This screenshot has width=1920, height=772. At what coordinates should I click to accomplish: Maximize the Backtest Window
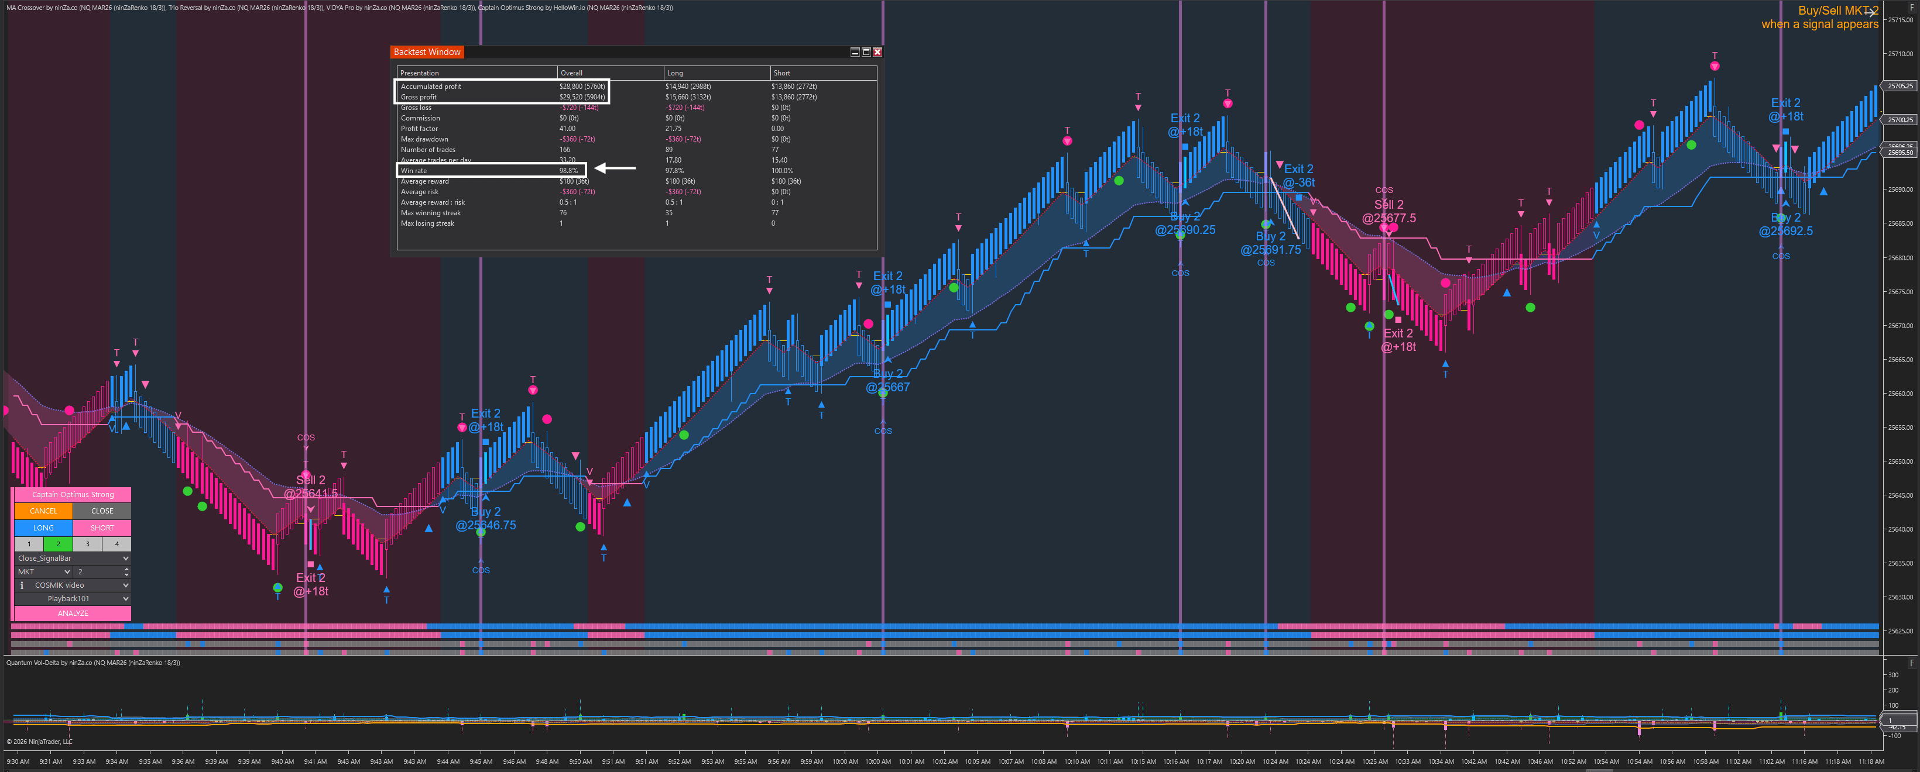866,52
